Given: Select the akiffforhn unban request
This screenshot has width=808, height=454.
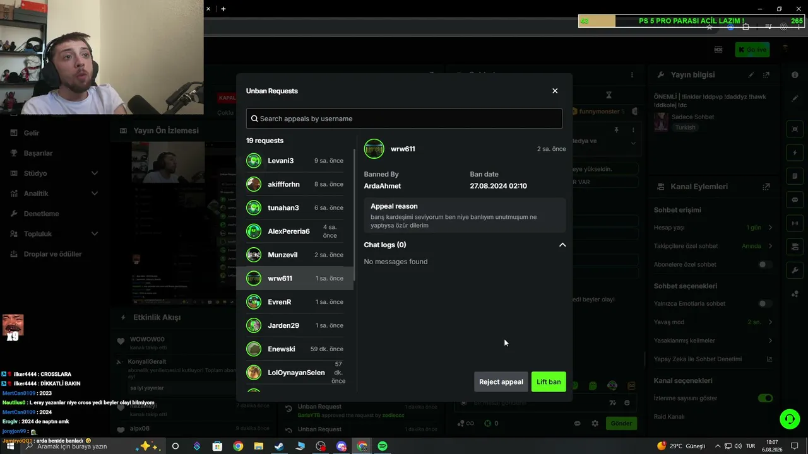Looking at the screenshot, I should [295, 184].
